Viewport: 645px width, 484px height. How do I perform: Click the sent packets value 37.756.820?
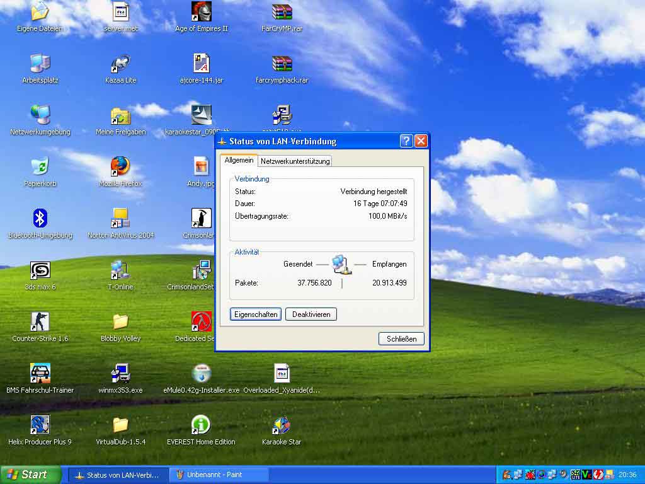tap(314, 283)
